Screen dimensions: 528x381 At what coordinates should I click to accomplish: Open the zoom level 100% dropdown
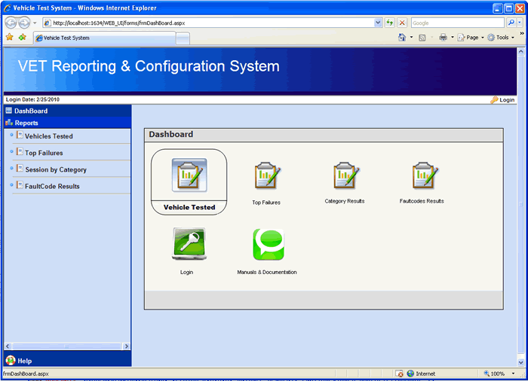500,373
